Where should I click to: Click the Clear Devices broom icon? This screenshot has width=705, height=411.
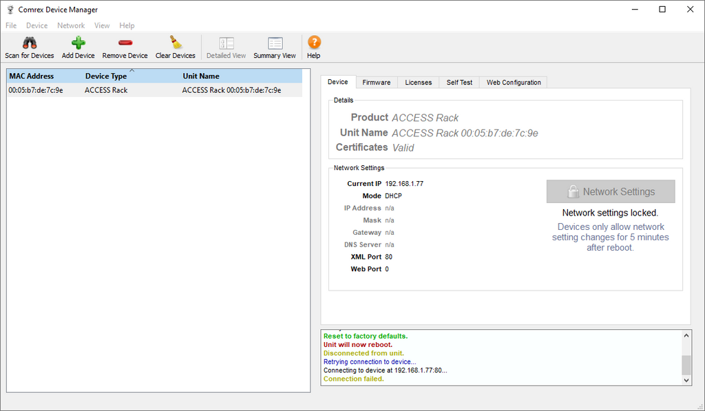(x=176, y=42)
